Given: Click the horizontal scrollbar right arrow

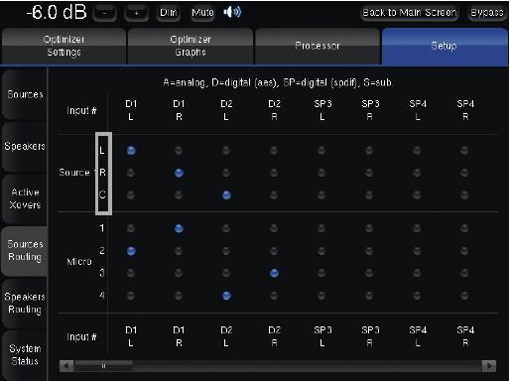Looking at the screenshot, I should point(489,366).
